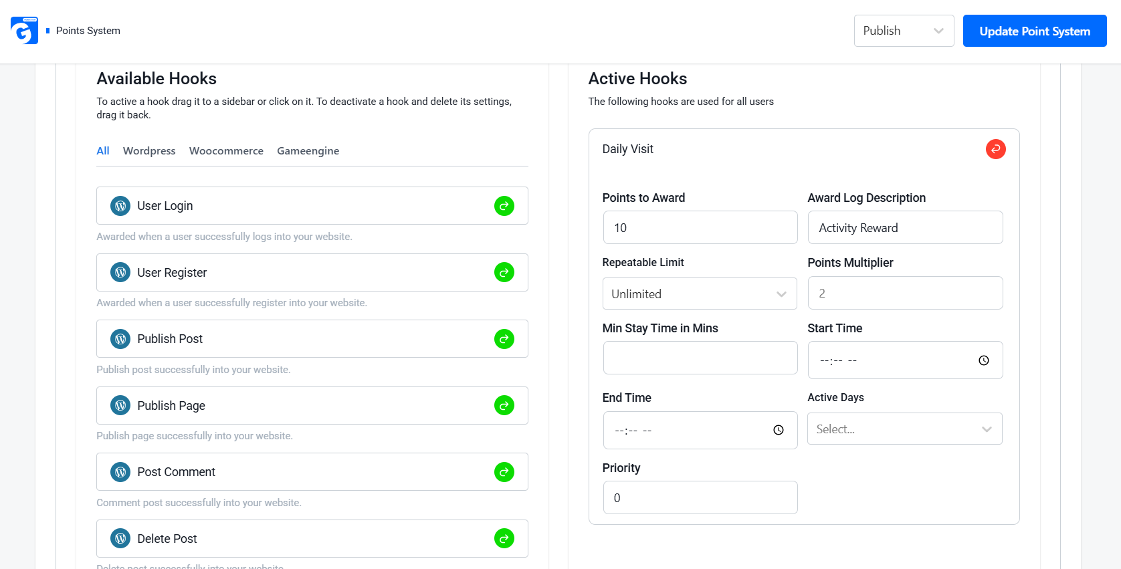
Task: Expand the Repeatable Limit Unlimited dropdown
Action: (700, 294)
